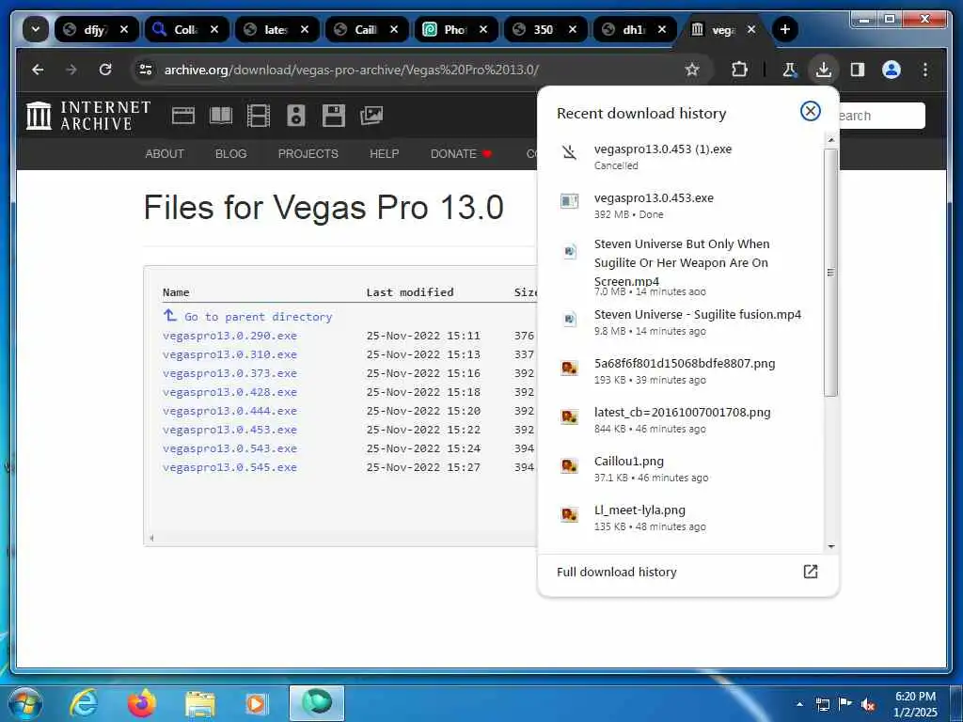Open Internet Archive images icon
Screen dimensions: 963x722
[x=371, y=116]
